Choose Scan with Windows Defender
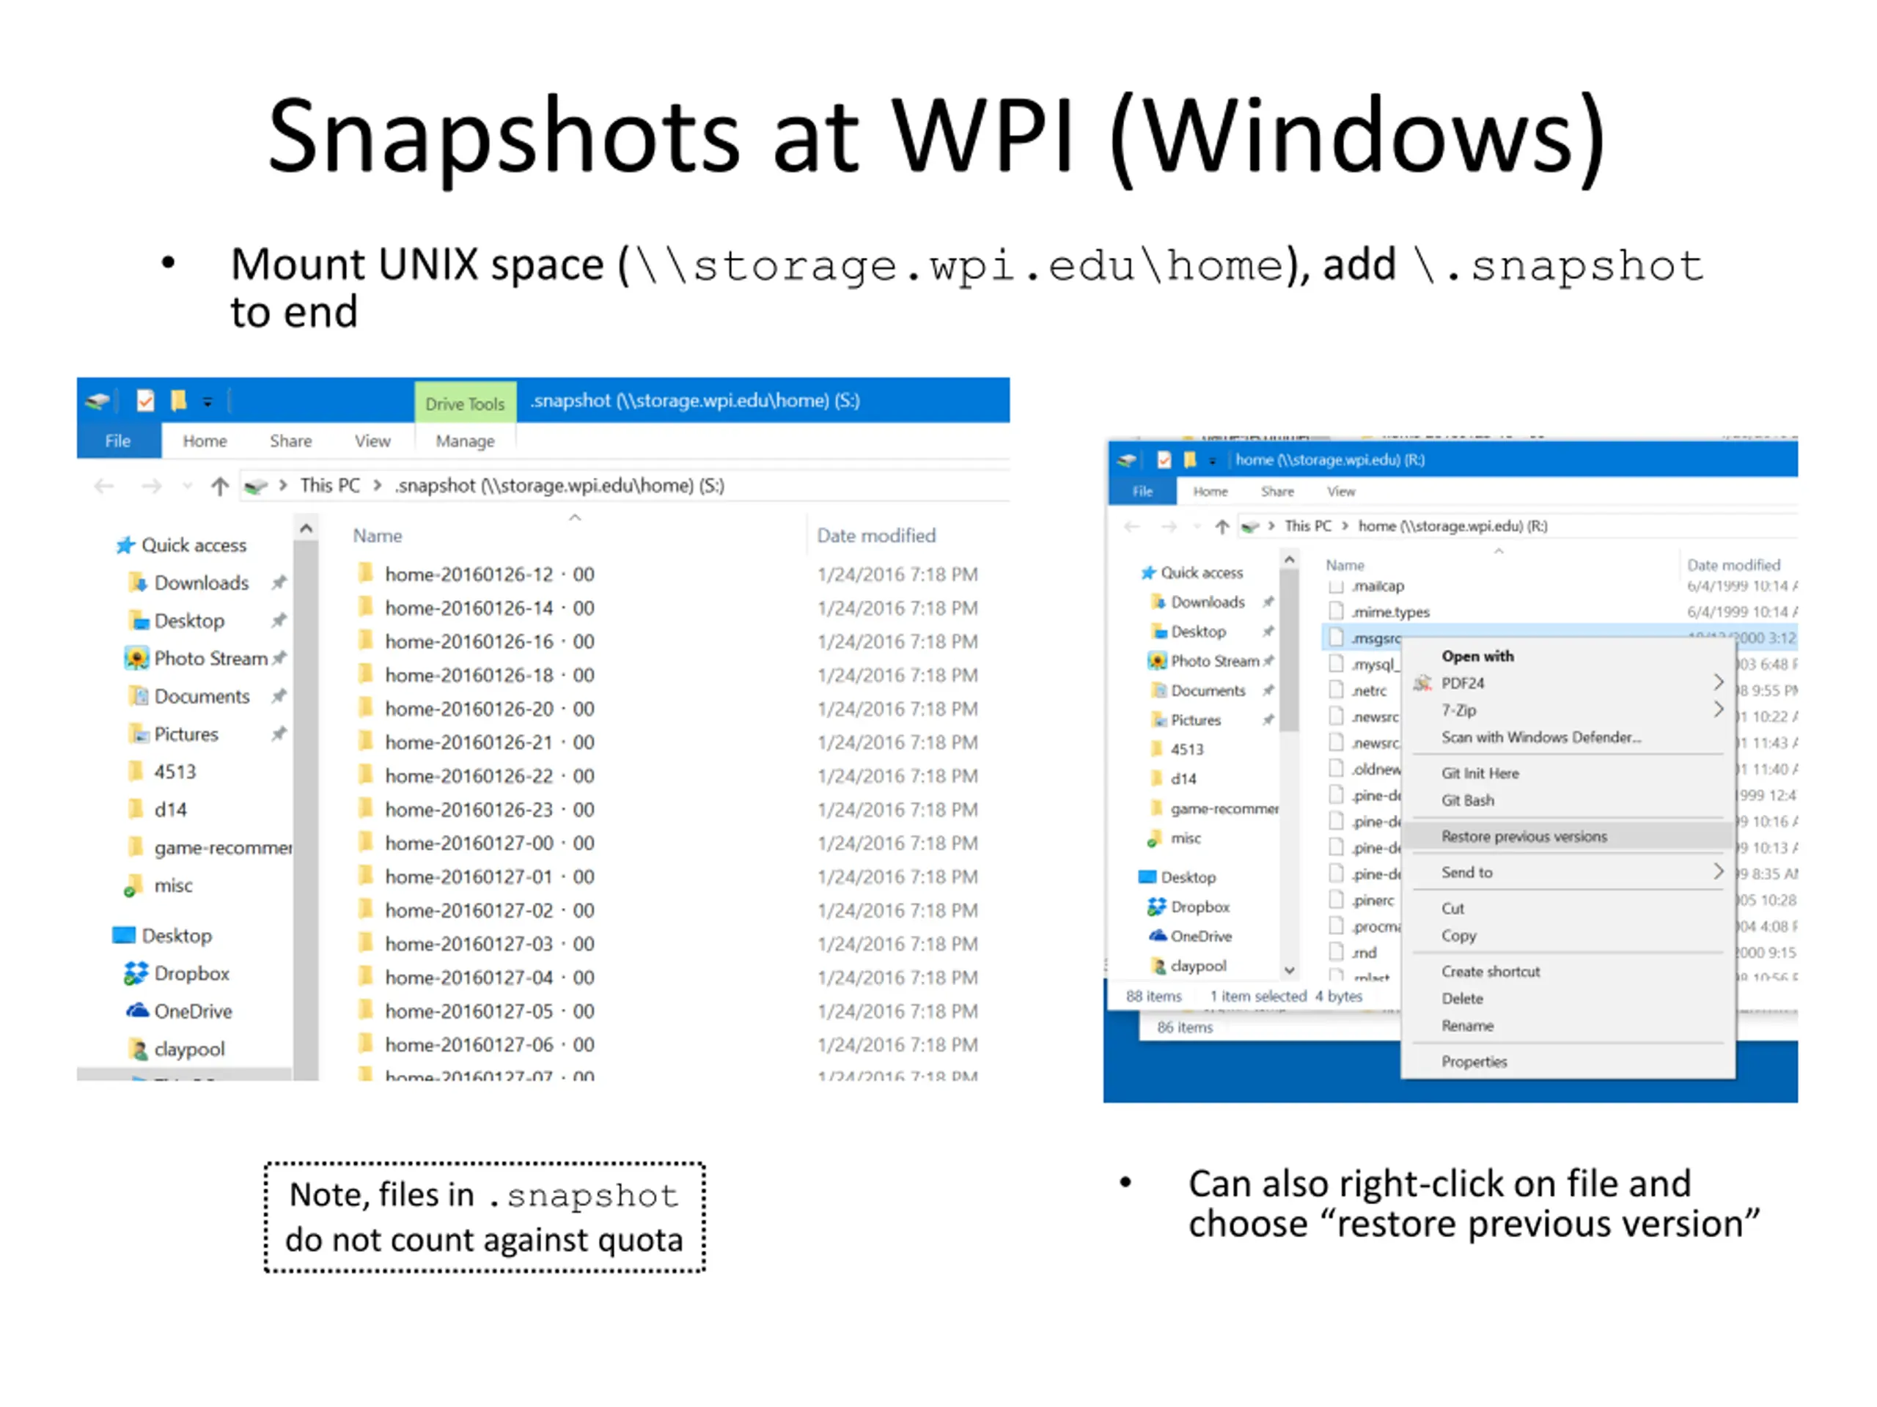The width and height of the screenshot is (1877, 1407). [1568, 738]
